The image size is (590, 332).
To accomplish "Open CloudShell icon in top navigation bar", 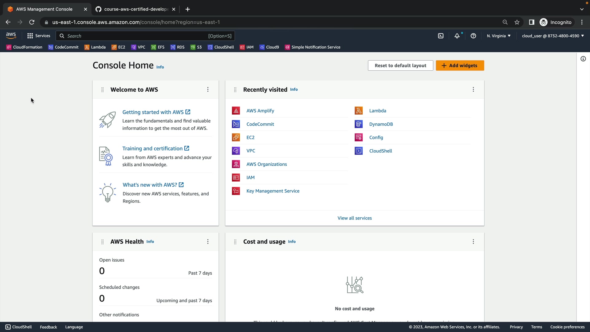I will pyautogui.click(x=441, y=36).
